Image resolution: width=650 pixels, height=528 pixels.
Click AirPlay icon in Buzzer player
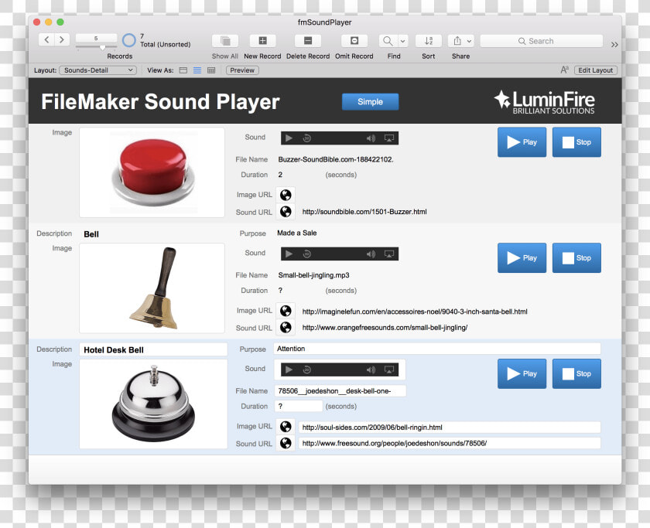[x=388, y=138]
